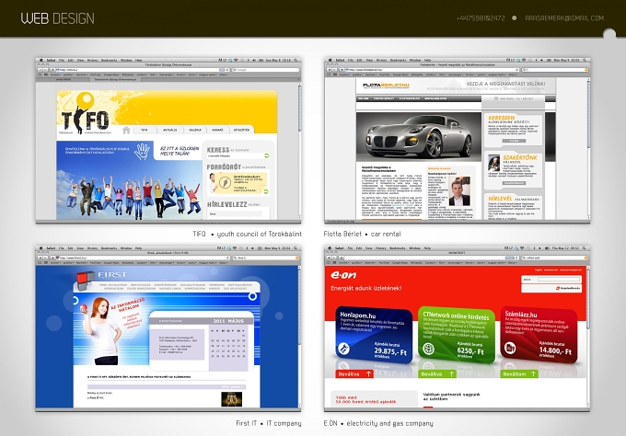The width and height of the screenshot is (626, 436).
Task: Click the Safari back button in the TIFO window
Action: point(40,70)
